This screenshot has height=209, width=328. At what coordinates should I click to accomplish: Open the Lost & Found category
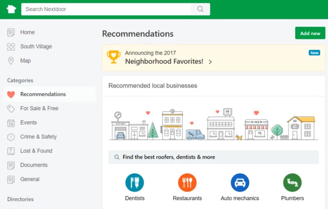point(36,151)
